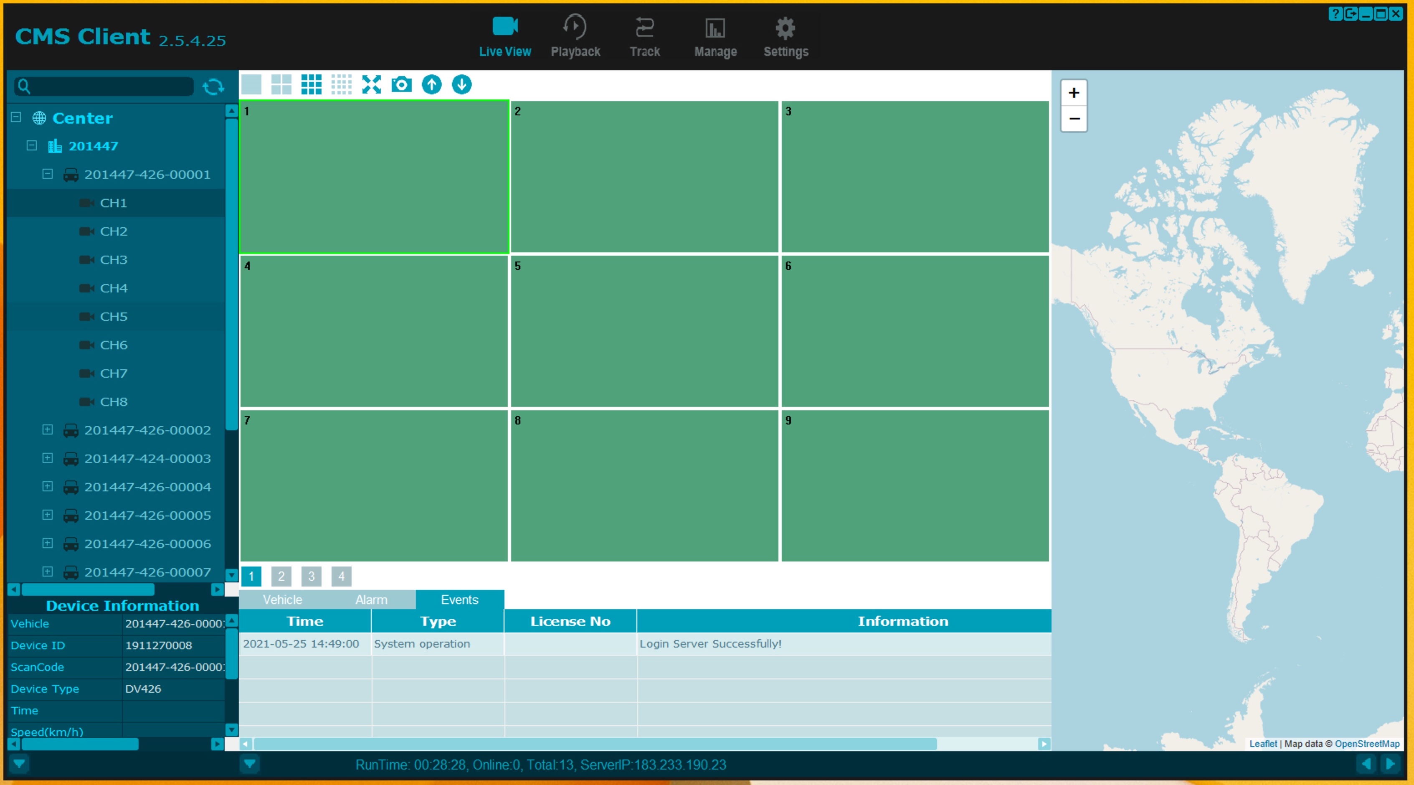Open the Playback section
This screenshot has height=785, width=1414.
pos(575,36)
